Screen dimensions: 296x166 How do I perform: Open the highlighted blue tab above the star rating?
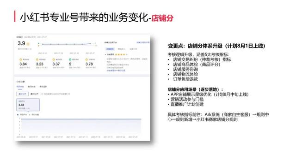pos(110,49)
